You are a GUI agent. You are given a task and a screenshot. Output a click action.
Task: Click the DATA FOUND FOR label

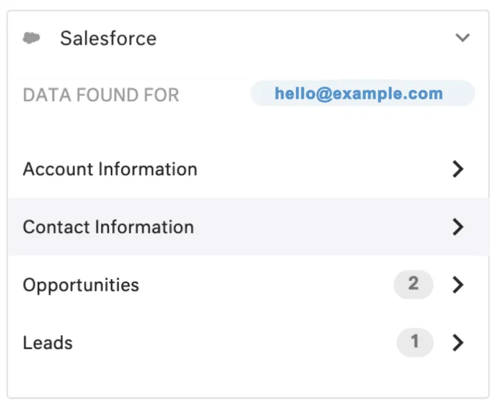[101, 95]
